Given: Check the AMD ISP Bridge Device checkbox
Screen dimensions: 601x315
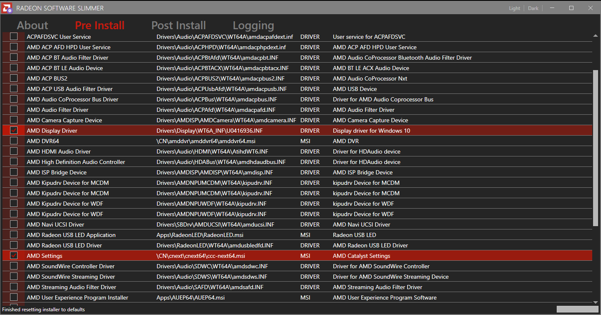Looking at the screenshot, I should [x=14, y=172].
